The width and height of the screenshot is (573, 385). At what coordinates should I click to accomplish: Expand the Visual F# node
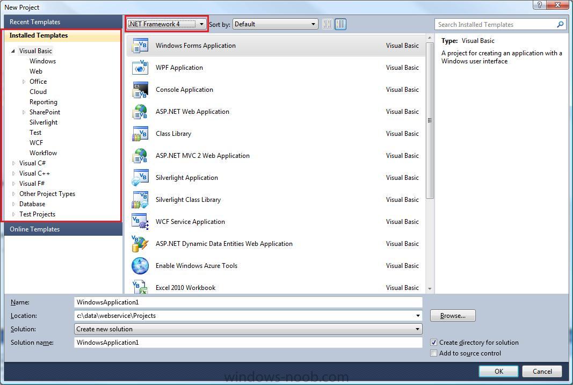click(13, 184)
